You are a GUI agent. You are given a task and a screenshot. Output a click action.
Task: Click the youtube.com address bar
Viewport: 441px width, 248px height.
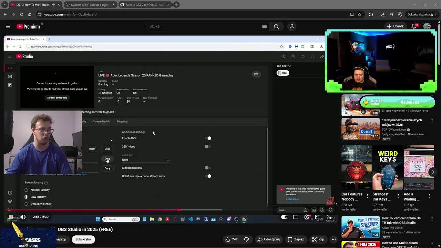pos(193,14)
